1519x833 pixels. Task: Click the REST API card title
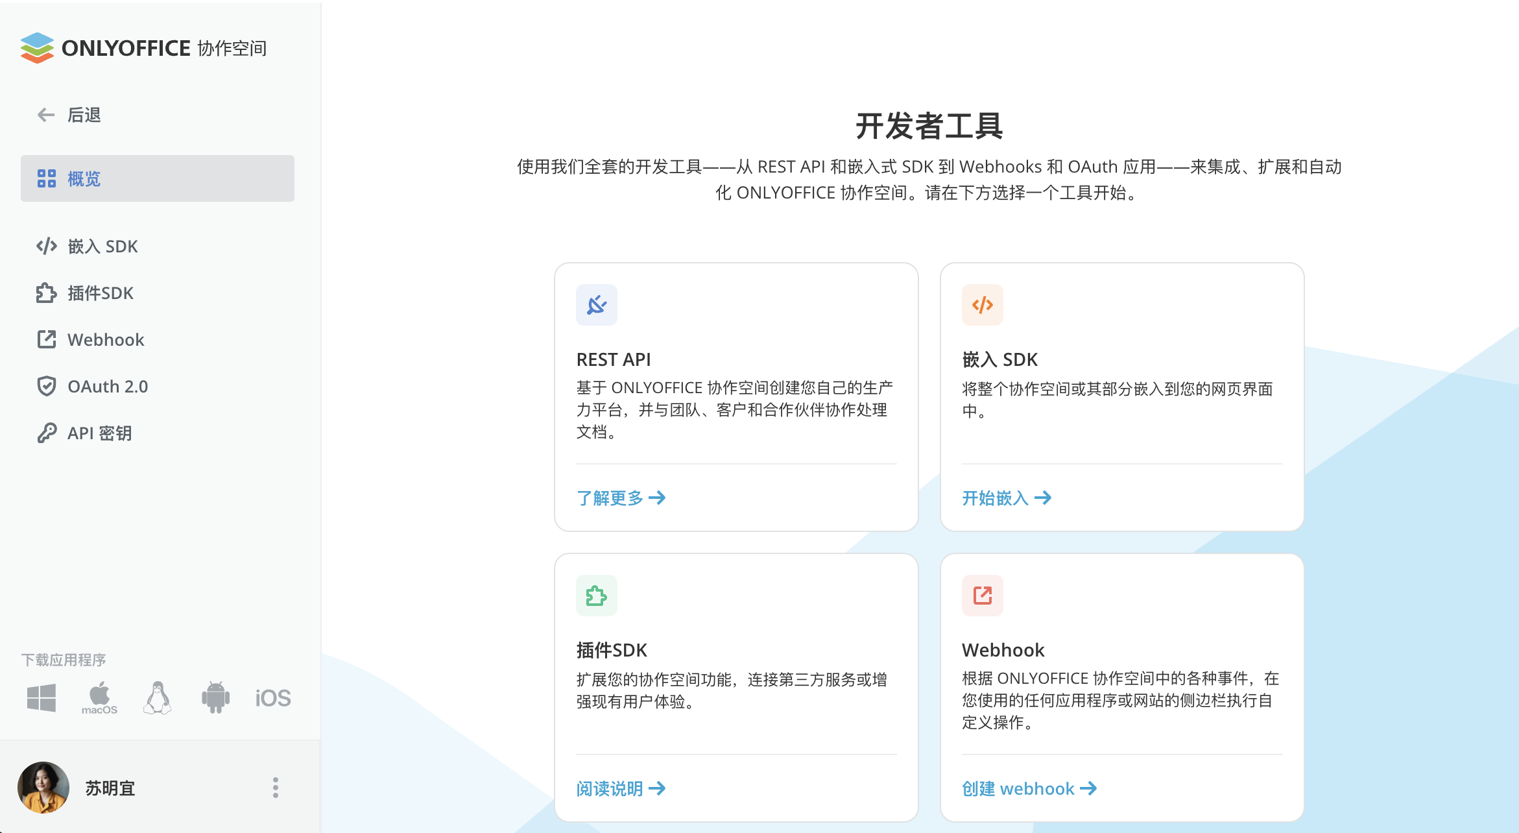[614, 359]
